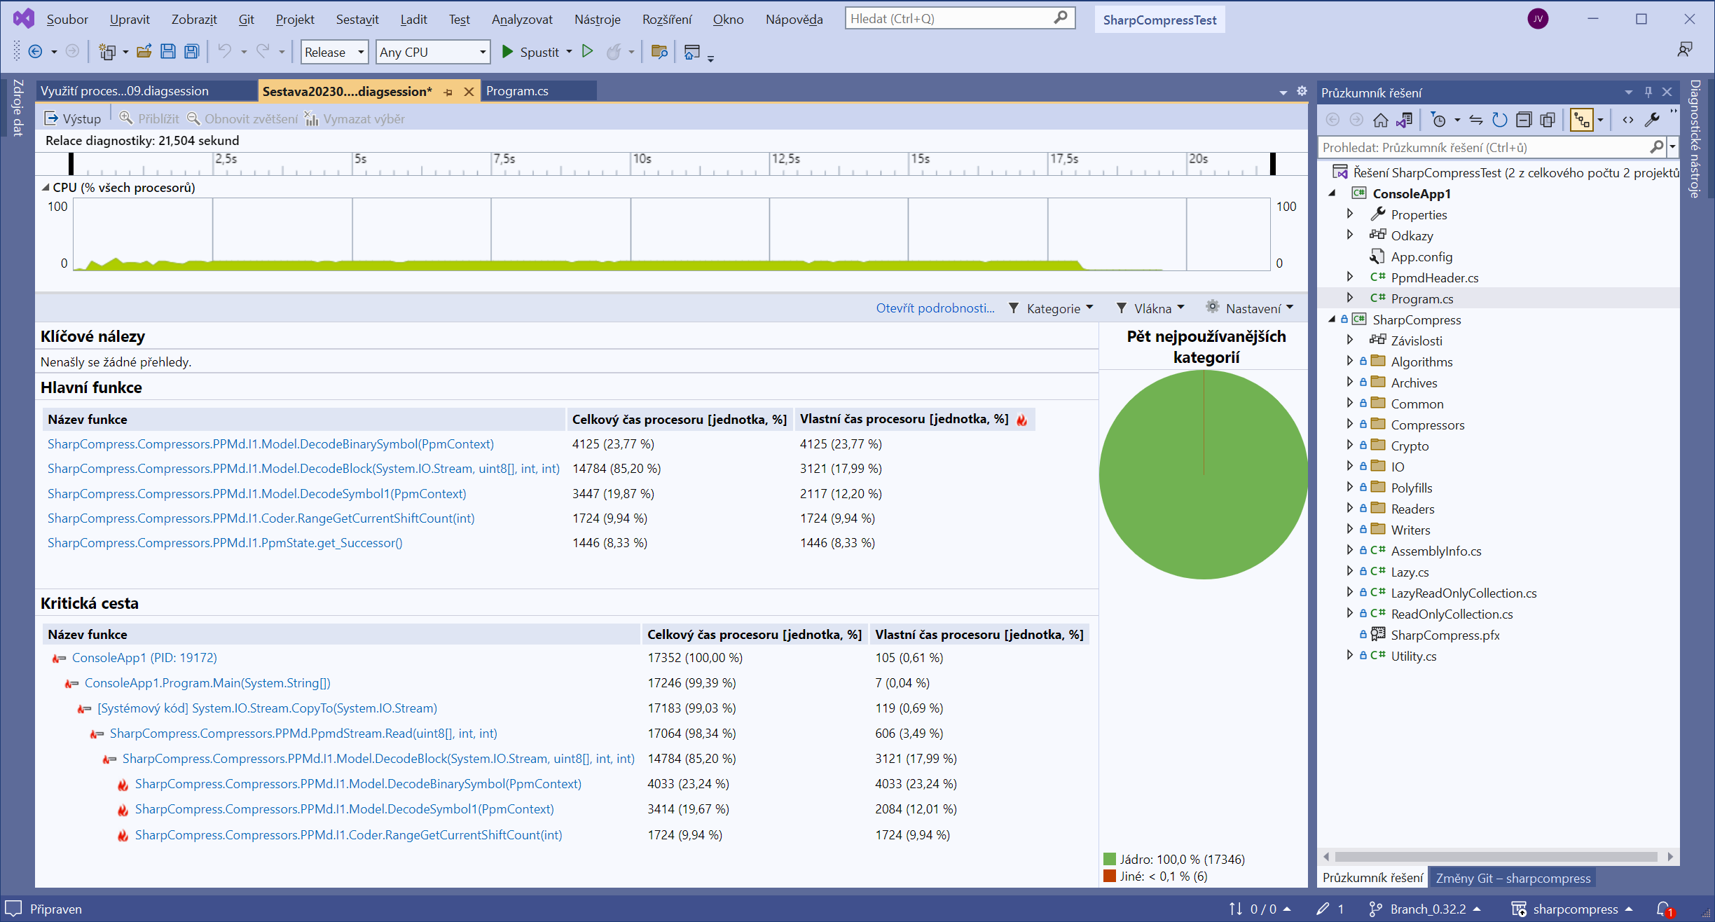Open the Vlákna filter dropdown

coord(1150,308)
